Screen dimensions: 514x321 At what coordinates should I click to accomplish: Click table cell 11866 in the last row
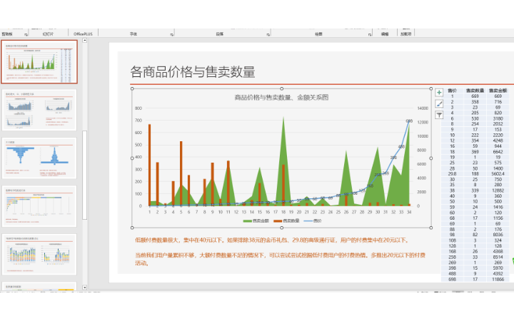(x=498, y=280)
